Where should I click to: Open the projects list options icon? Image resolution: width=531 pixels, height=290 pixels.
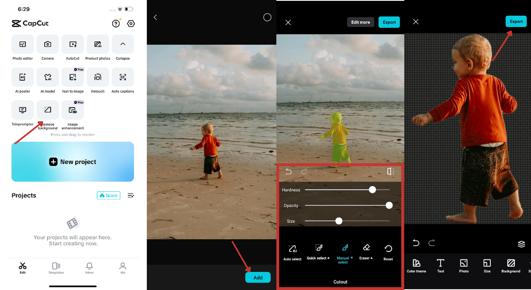(131, 195)
